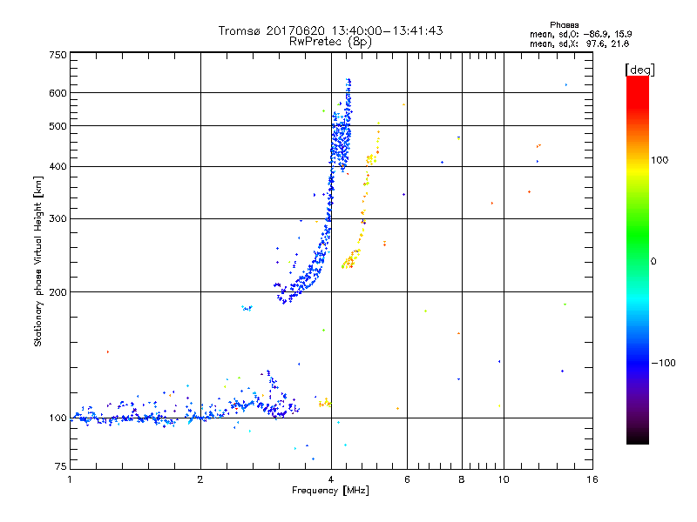The image size is (697, 522).
Task: Click the '500' height tick label
Action: (x=58, y=126)
